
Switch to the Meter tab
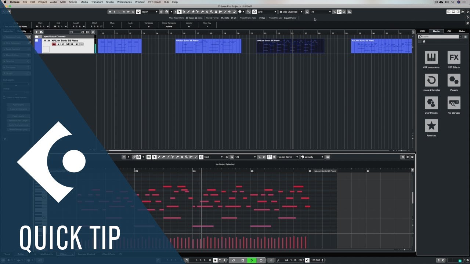click(462, 31)
